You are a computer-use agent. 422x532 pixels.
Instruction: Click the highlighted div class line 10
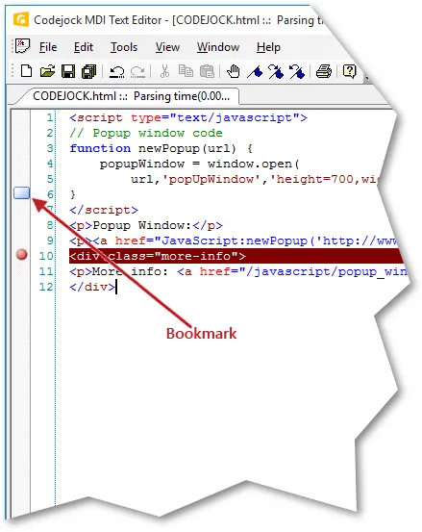[x=236, y=256]
